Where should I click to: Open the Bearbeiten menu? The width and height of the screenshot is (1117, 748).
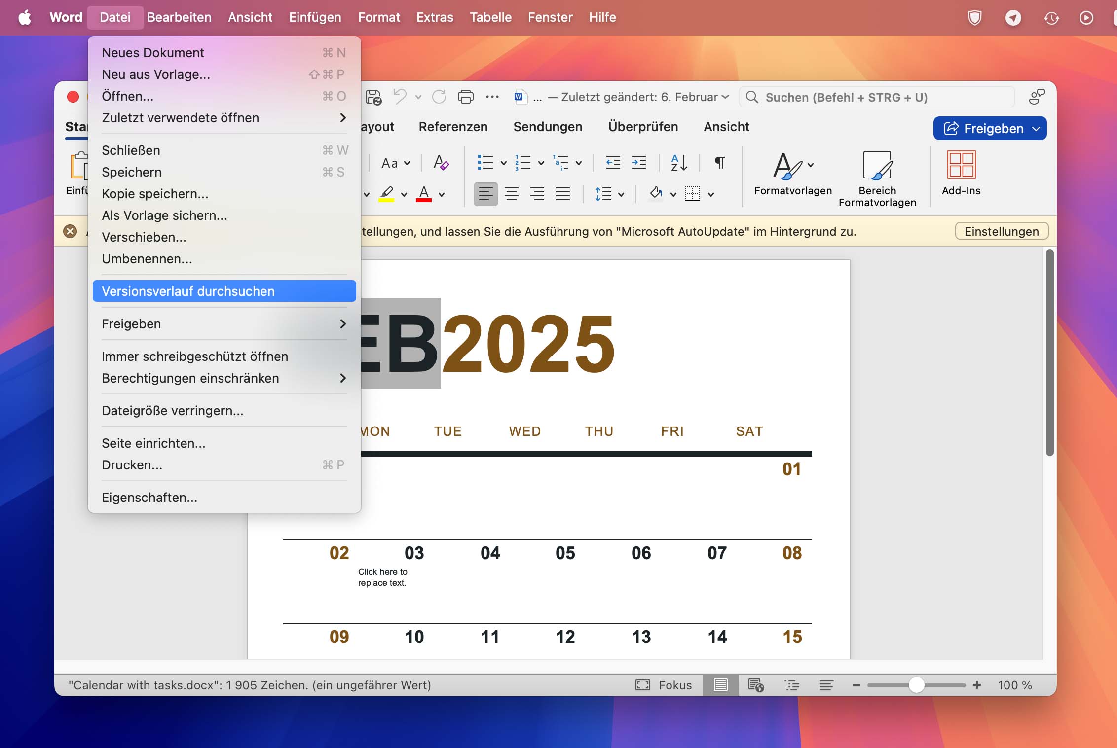179,17
